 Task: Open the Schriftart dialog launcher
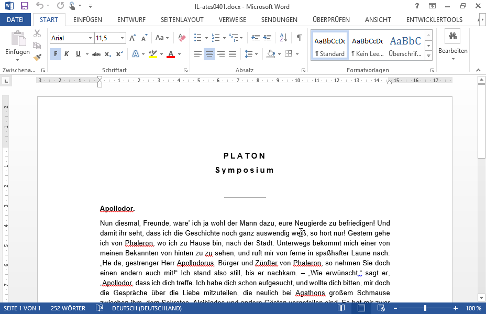(x=185, y=71)
